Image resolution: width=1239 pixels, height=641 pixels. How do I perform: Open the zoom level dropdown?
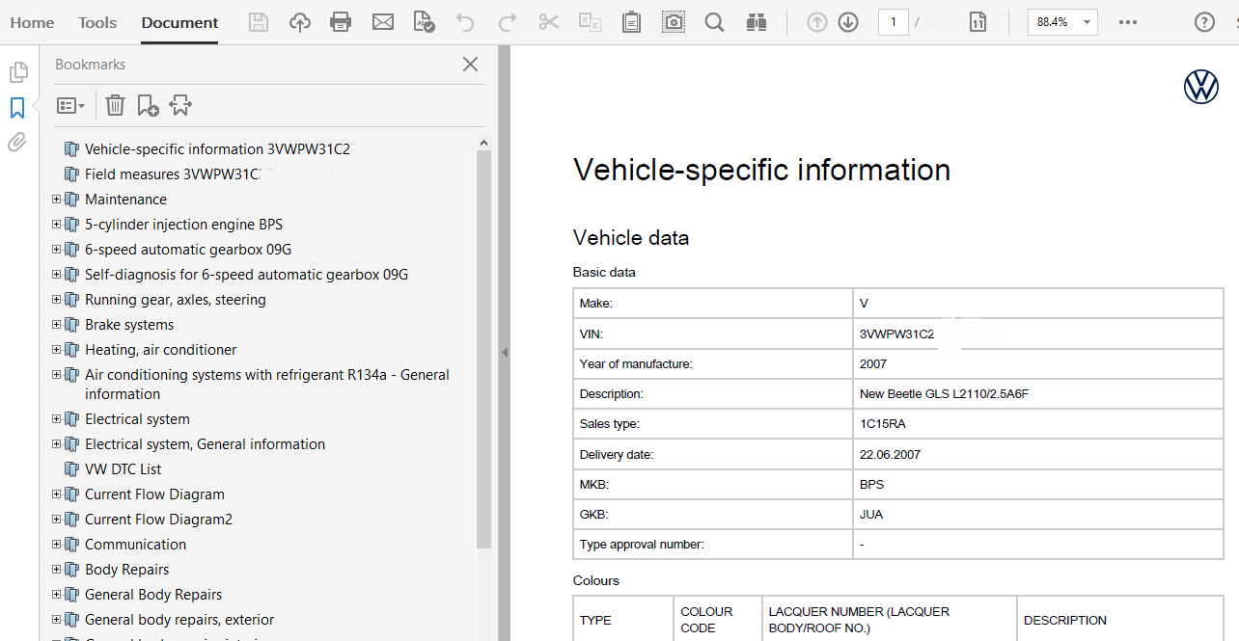click(1088, 22)
